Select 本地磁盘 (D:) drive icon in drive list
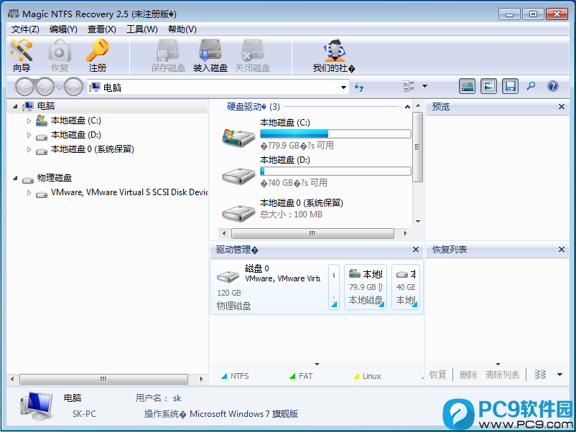 (238, 177)
